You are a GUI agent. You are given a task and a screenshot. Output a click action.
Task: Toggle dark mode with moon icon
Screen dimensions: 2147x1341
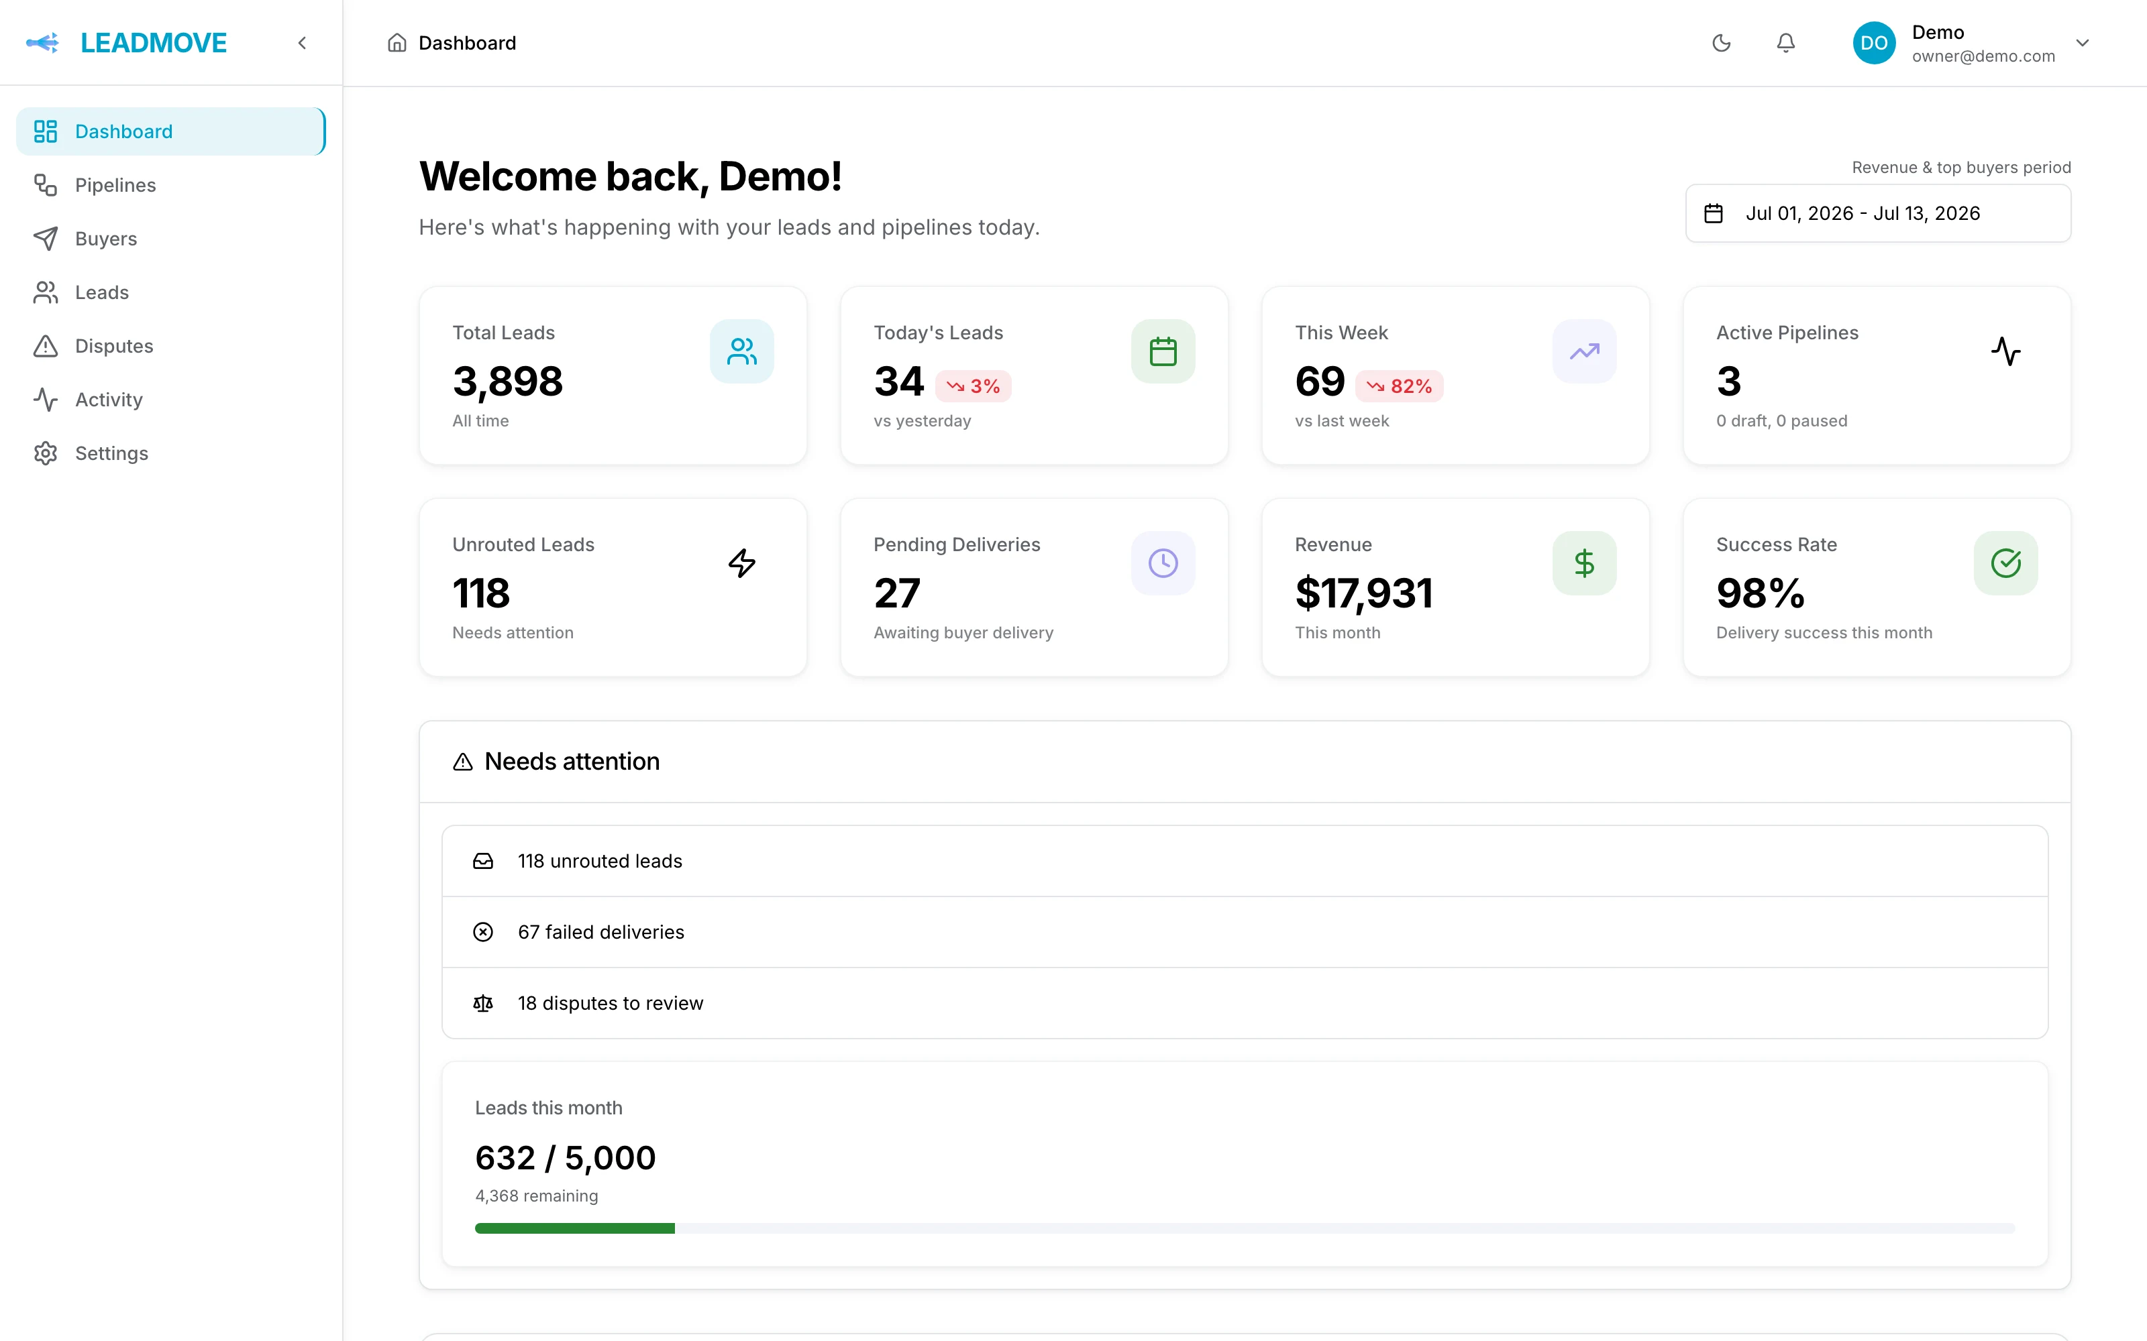point(1721,42)
